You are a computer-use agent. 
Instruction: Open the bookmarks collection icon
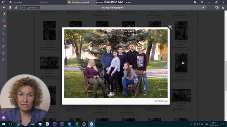(x=195, y=2)
